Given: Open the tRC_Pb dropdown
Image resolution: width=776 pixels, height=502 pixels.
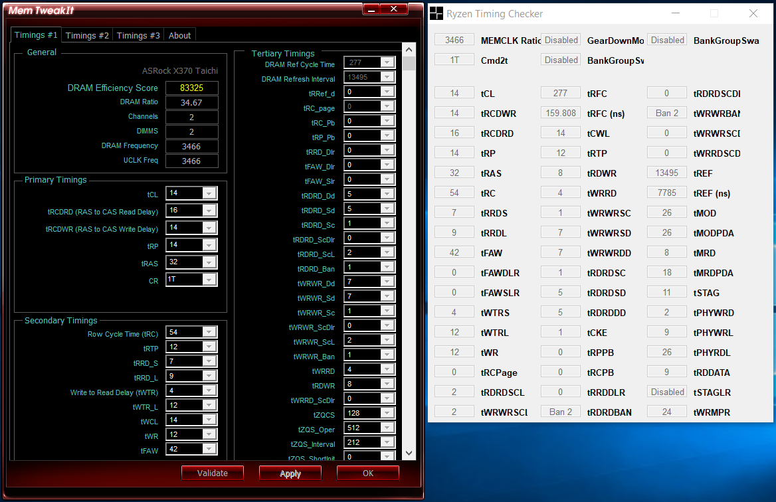Looking at the screenshot, I should tap(387, 121).
